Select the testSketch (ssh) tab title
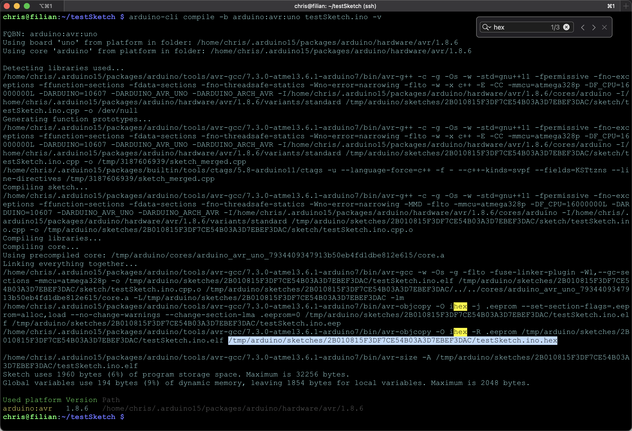This screenshot has width=632, height=431. [335, 6]
